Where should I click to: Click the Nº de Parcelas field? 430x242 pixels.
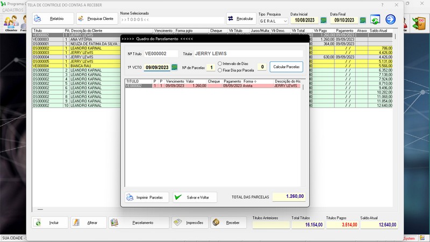[211, 68]
